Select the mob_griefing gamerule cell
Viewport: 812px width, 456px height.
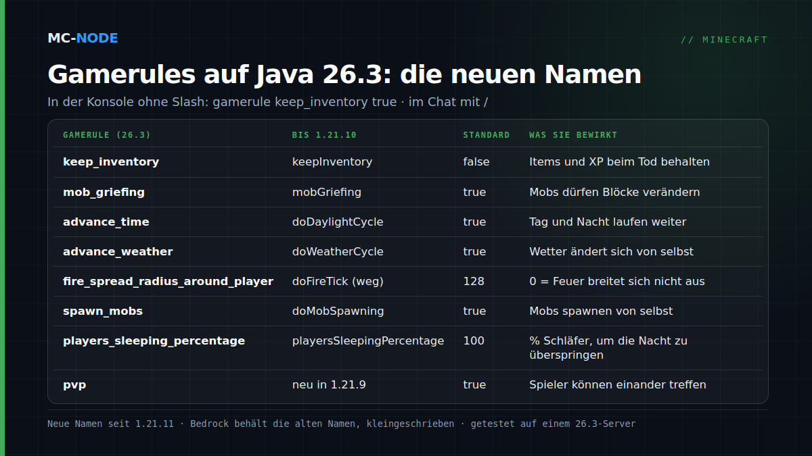(104, 192)
